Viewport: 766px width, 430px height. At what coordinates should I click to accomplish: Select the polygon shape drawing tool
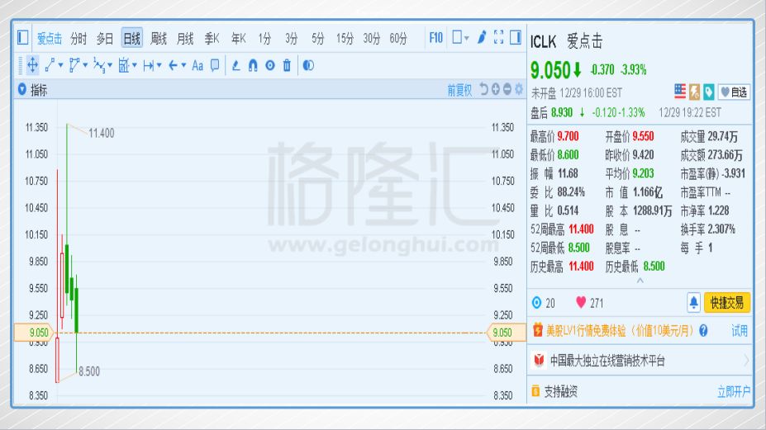click(74, 65)
